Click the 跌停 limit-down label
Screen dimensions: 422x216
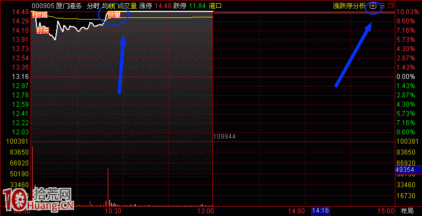click(179, 5)
